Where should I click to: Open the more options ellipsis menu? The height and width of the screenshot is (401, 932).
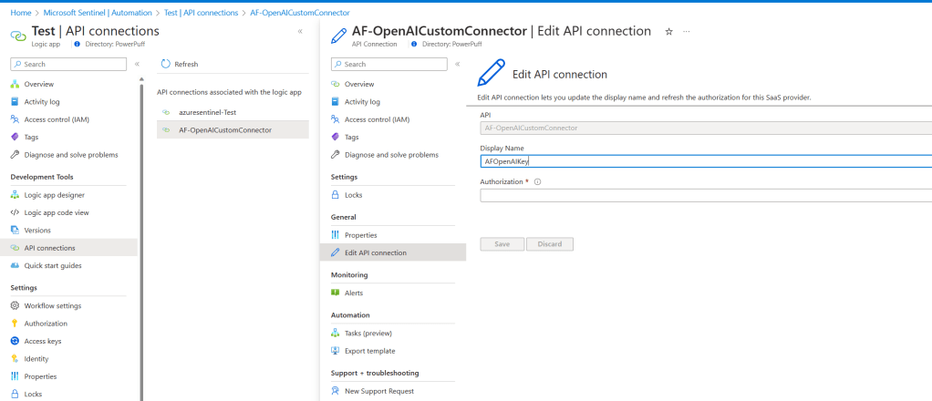point(687,31)
